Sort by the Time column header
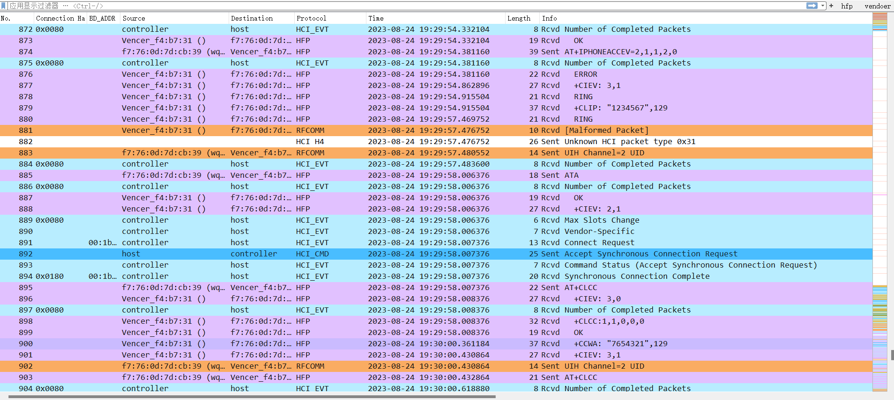The height and width of the screenshot is (400, 894). click(x=436, y=18)
